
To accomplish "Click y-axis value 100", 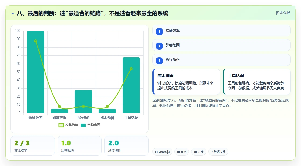I will [x=18, y=31].
